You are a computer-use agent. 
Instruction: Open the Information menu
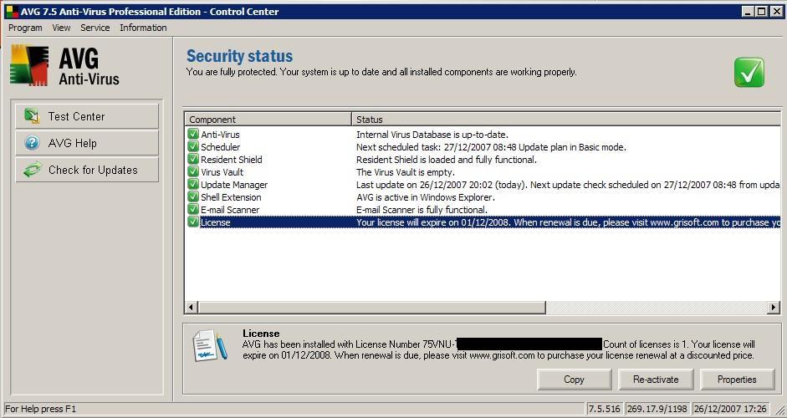[143, 28]
